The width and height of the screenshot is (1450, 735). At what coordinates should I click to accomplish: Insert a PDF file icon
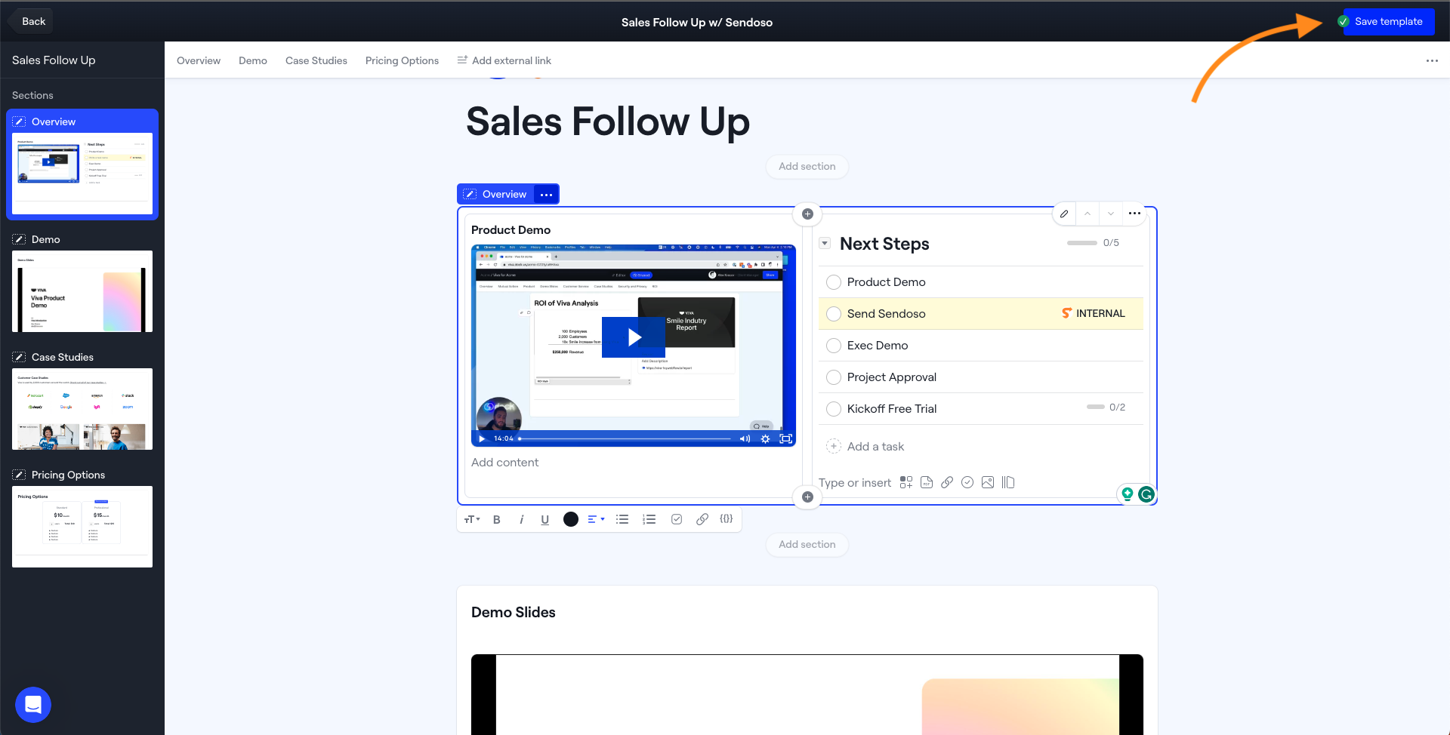click(927, 482)
